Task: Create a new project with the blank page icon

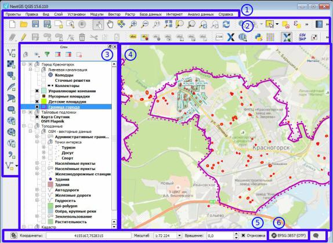Action: (x=12, y=24)
